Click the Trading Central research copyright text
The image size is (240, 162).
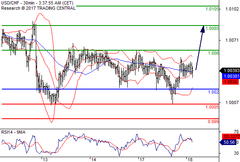[38, 8]
